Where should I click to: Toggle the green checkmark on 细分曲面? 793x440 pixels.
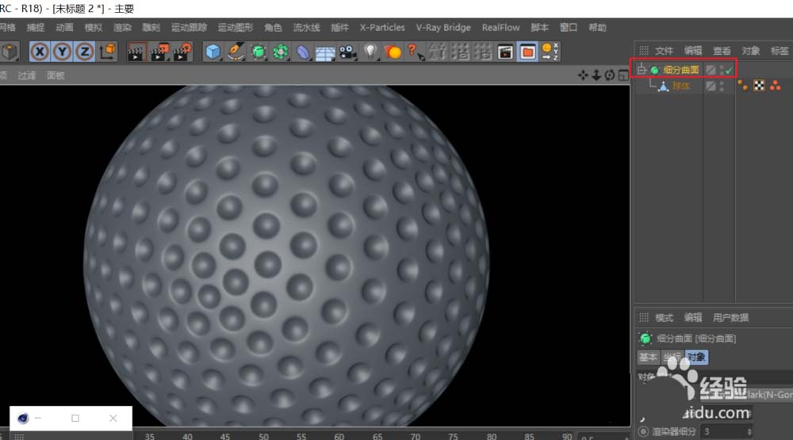tap(727, 70)
